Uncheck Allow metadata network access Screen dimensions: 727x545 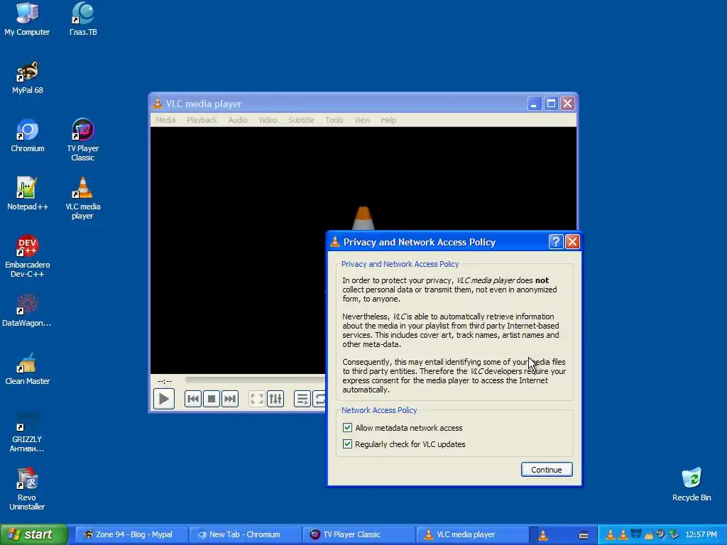coord(347,428)
